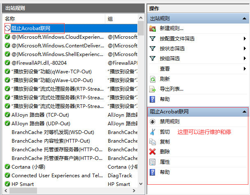250x195 pixels.
Task: Click DiagTrack group cell
Action: pyautogui.click(x=120, y=176)
